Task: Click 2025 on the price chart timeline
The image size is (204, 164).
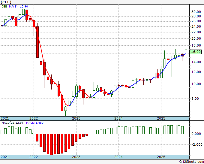Action: [161, 118]
